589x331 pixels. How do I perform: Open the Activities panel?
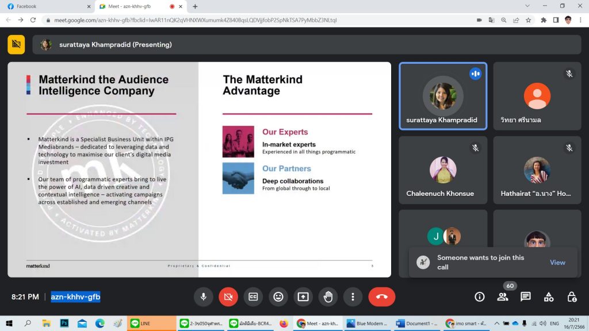(x=549, y=297)
